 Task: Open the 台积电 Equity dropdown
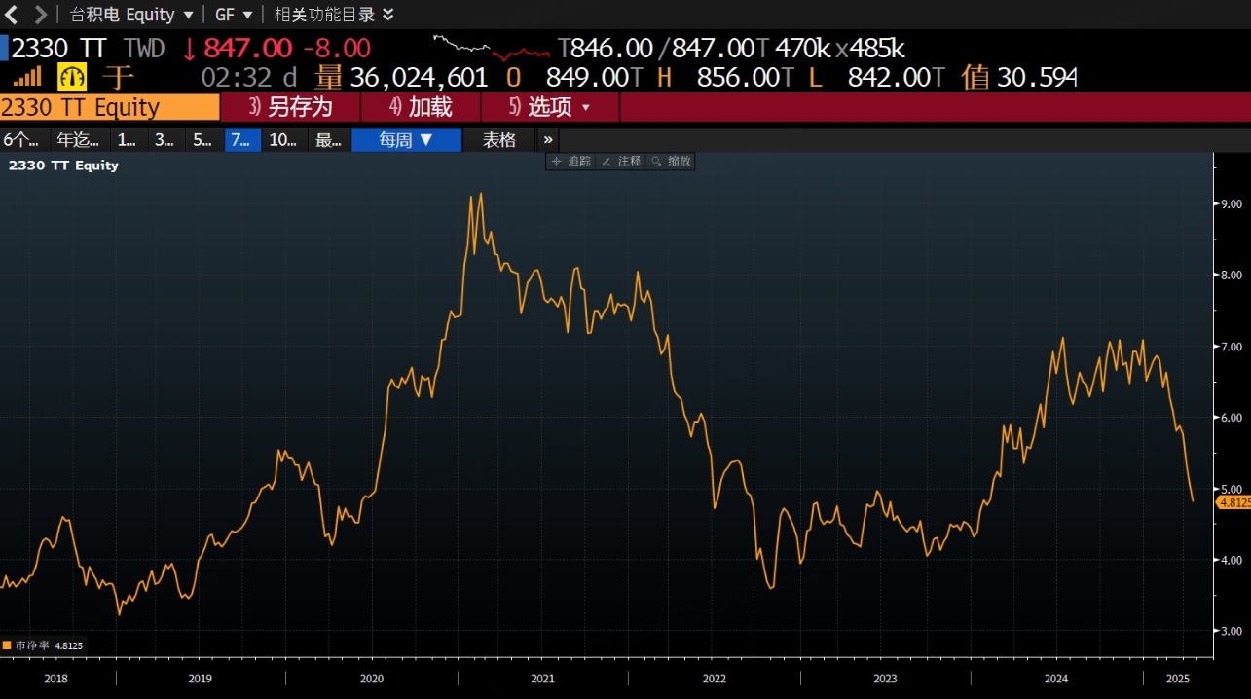pos(131,15)
